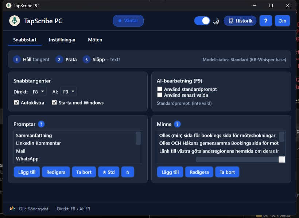Enable Använd senast valda checkbox
This screenshot has height=218, width=299.
(x=160, y=95)
